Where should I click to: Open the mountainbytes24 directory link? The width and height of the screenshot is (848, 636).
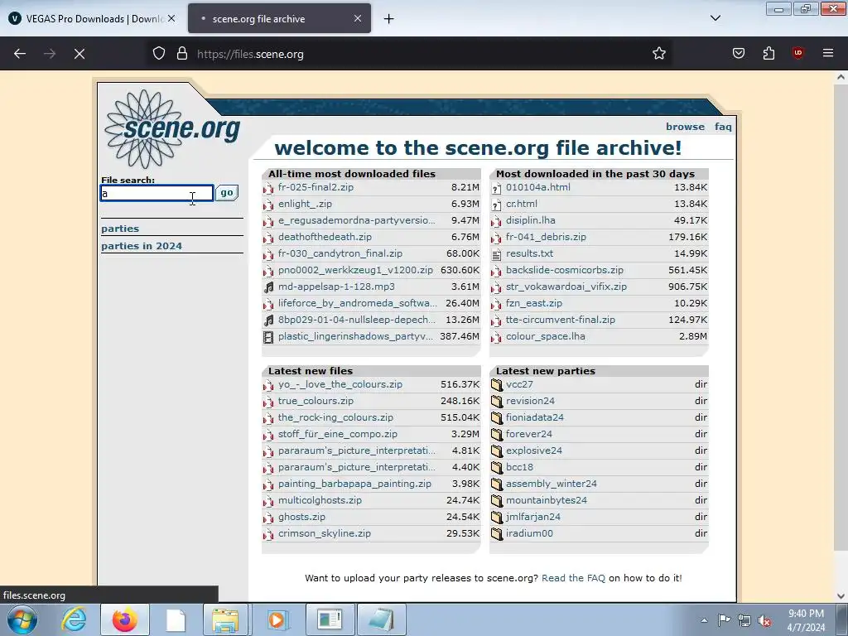547,500
